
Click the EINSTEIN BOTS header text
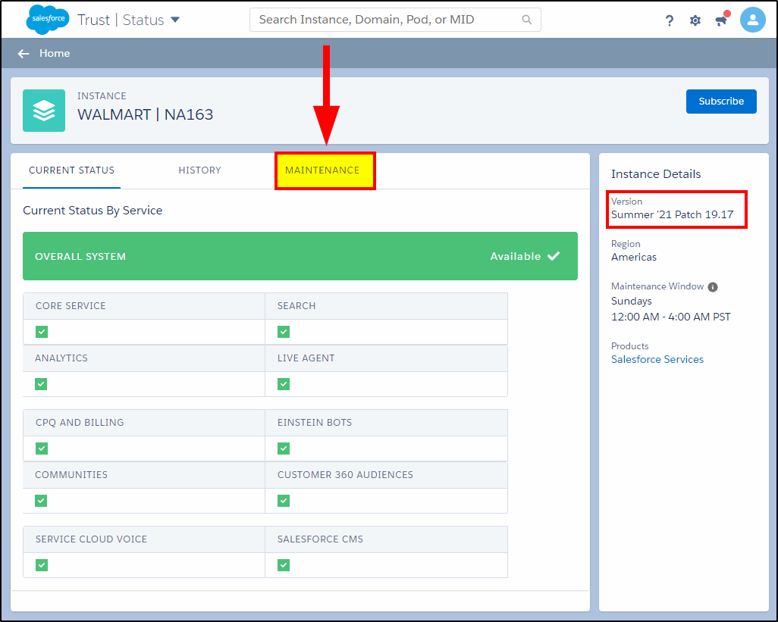pos(314,422)
